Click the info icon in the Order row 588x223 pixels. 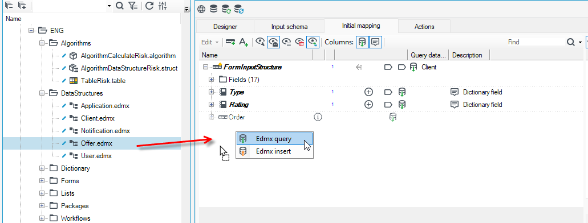[x=318, y=117]
